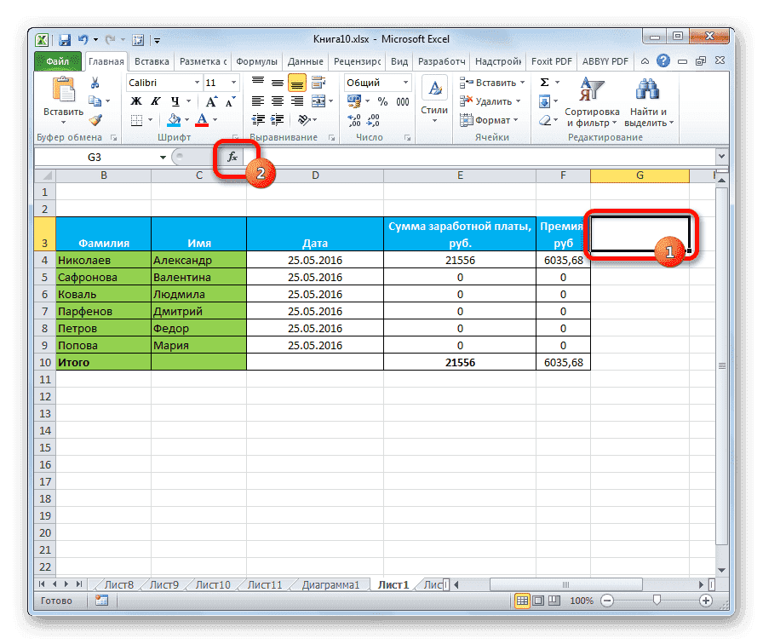Click the Format Painter icon
This screenshot has width=763, height=644.
[96, 120]
